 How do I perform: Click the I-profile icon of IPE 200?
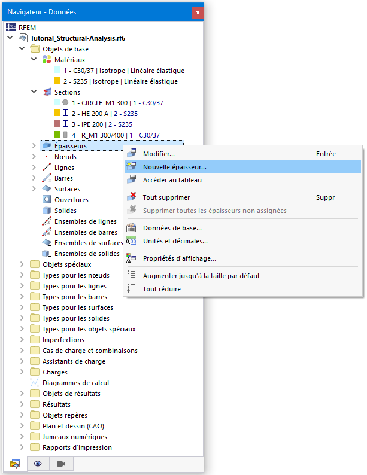click(65, 124)
